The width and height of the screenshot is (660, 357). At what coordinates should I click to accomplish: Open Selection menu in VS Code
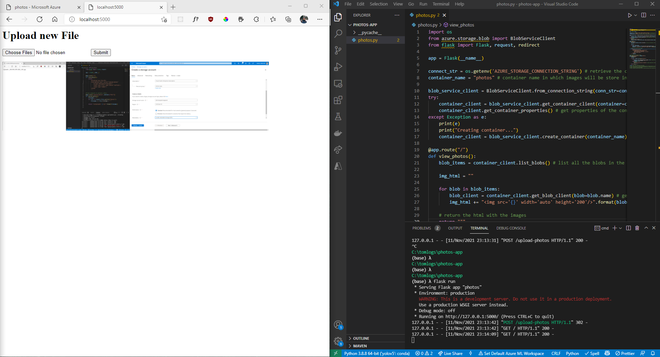pyautogui.click(x=379, y=4)
